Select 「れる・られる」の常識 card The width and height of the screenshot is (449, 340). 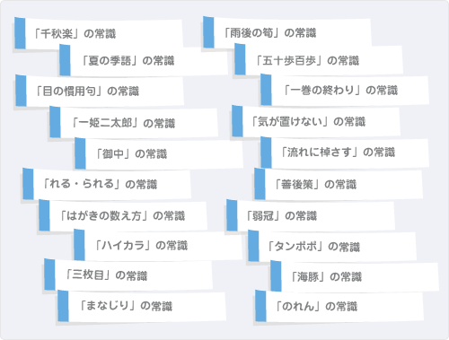107,184
